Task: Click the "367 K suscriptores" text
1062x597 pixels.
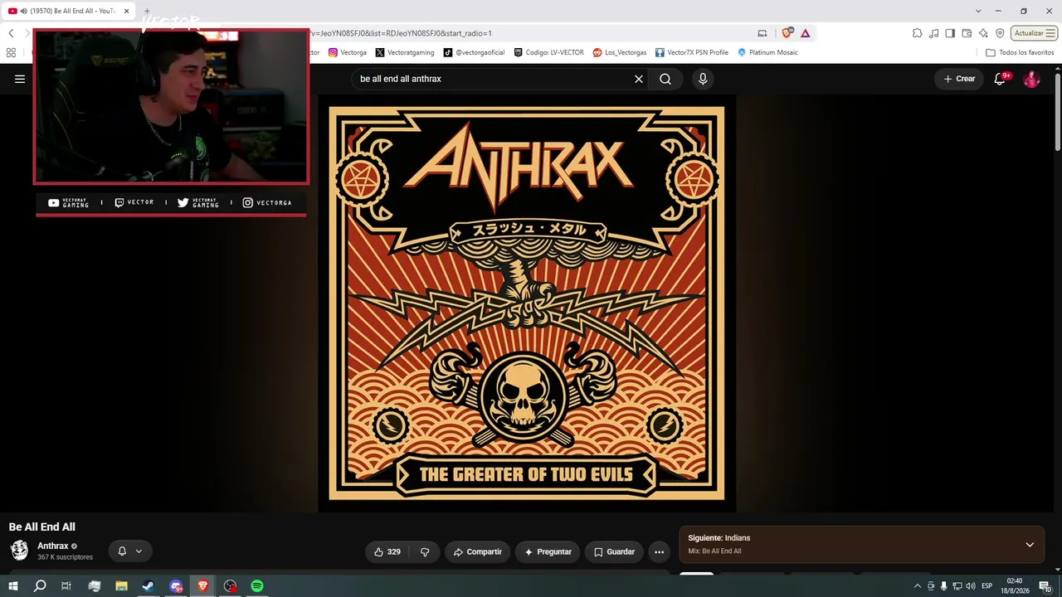Action: tap(65, 557)
